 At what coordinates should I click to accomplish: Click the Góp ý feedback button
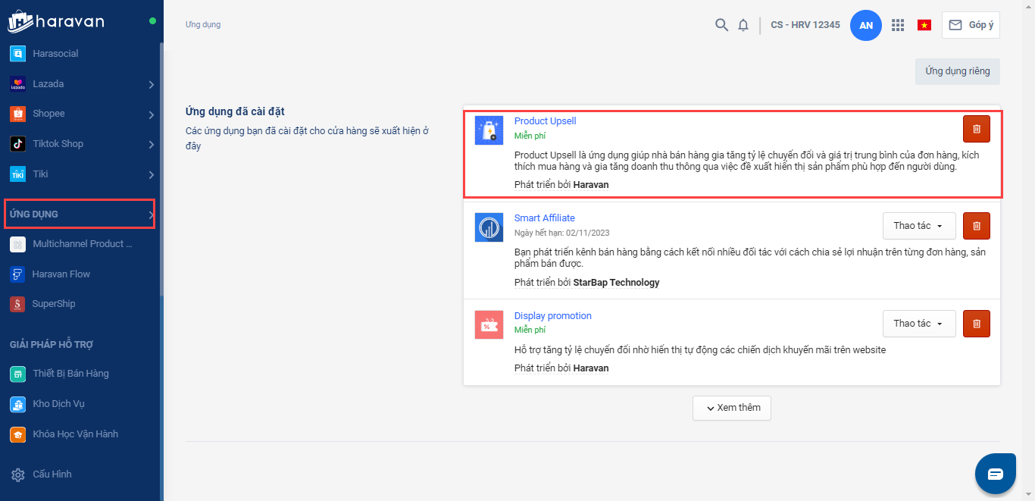[971, 25]
